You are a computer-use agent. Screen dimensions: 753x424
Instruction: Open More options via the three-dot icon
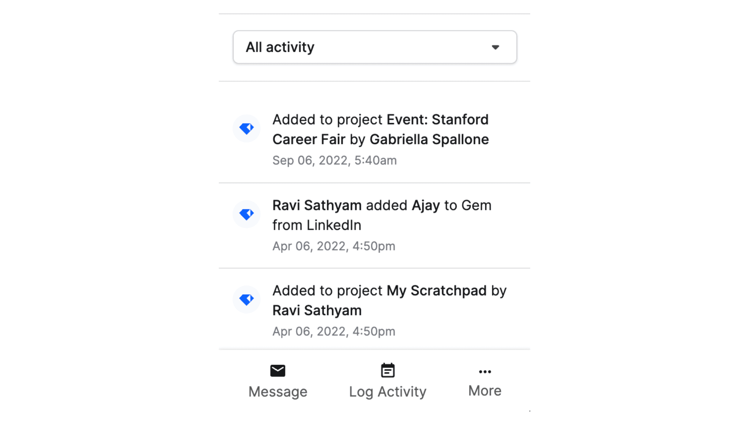click(485, 372)
